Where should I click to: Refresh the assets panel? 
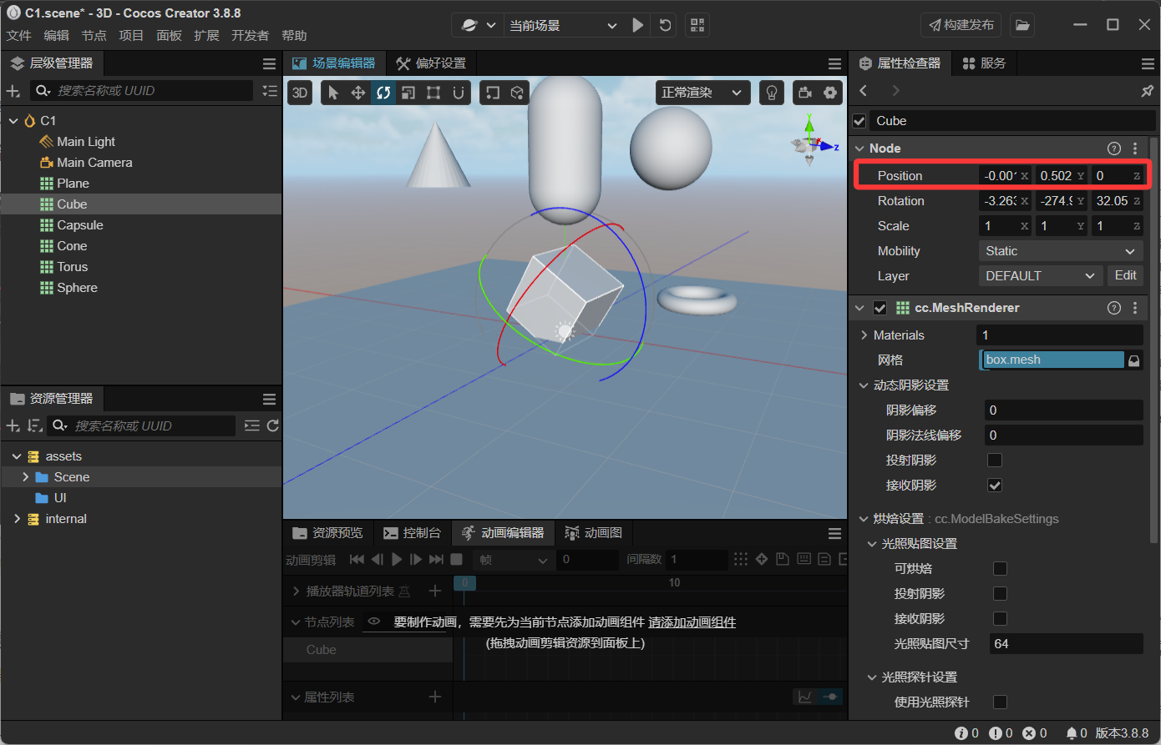(272, 425)
